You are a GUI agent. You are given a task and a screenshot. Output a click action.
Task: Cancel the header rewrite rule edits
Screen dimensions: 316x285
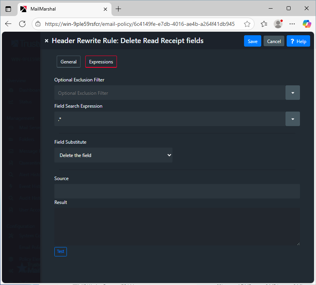point(274,41)
